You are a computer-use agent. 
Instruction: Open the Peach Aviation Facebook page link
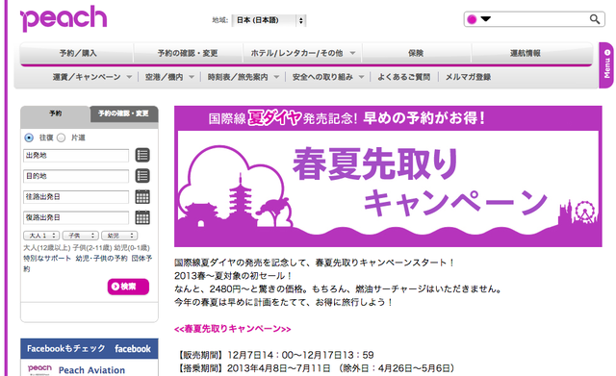coord(91,370)
